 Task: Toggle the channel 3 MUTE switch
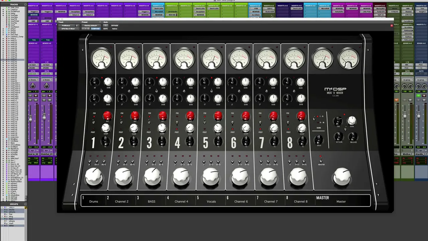click(x=161, y=162)
